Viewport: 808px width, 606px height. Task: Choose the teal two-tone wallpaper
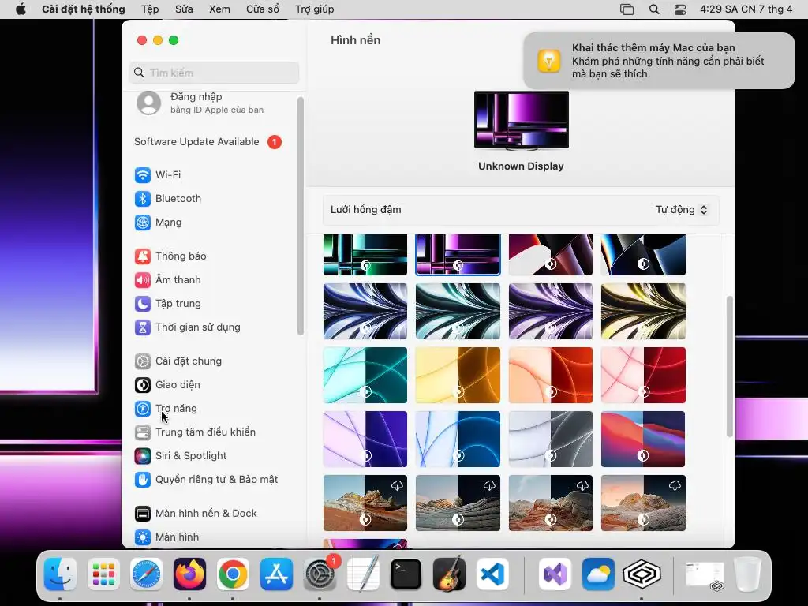point(365,375)
